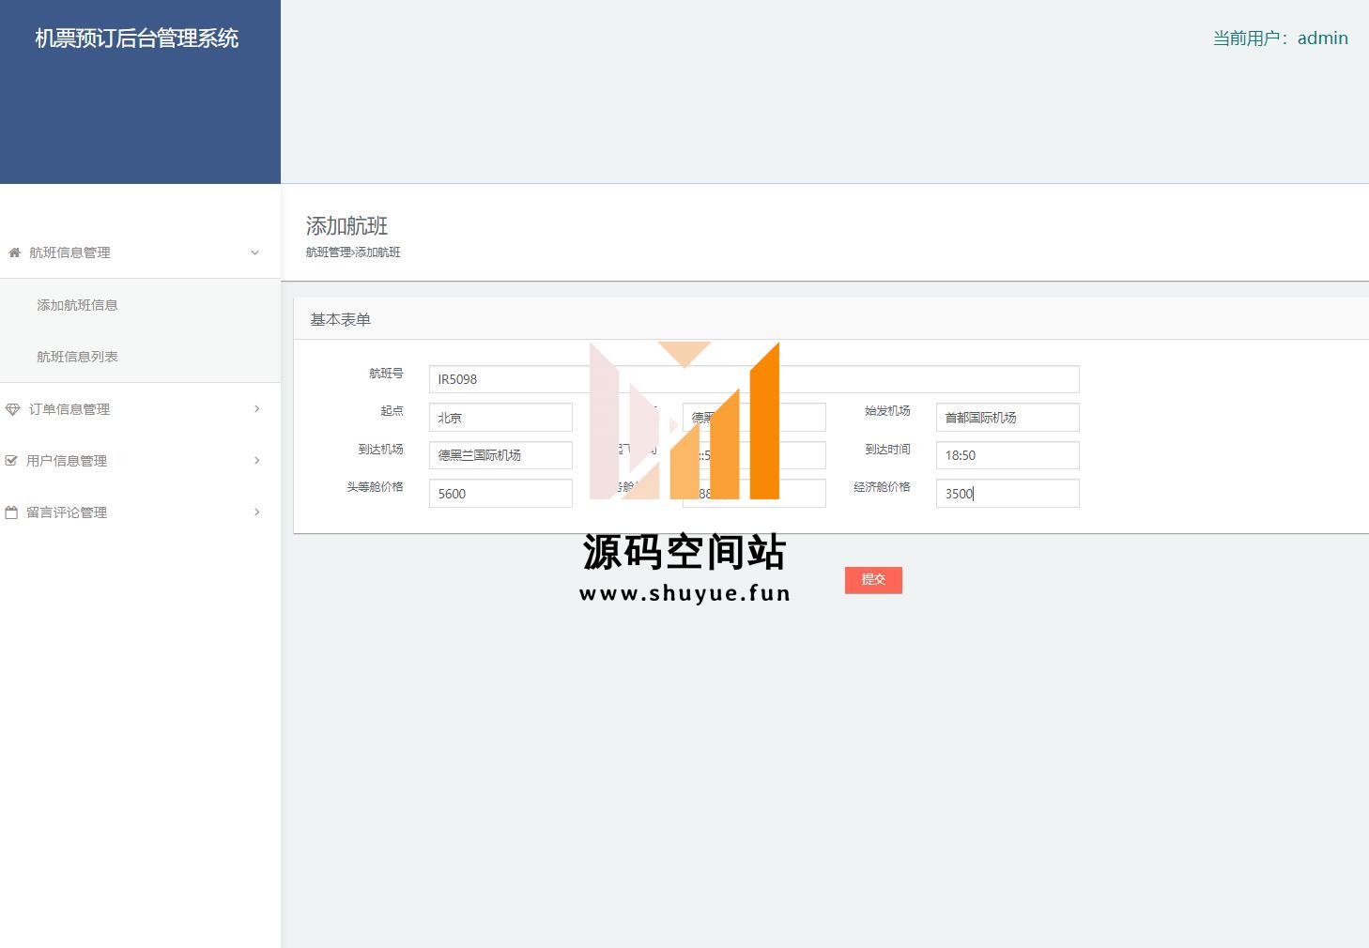The width and height of the screenshot is (1369, 948).
Task: Collapse the 航班信息管理 menu with its down chevron
Action: (254, 252)
